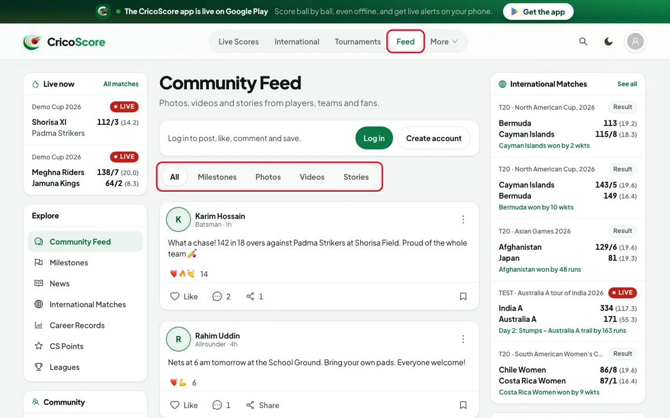
Task: Open the user profile avatar
Action: pyautogui.click(x=635, y=42)
